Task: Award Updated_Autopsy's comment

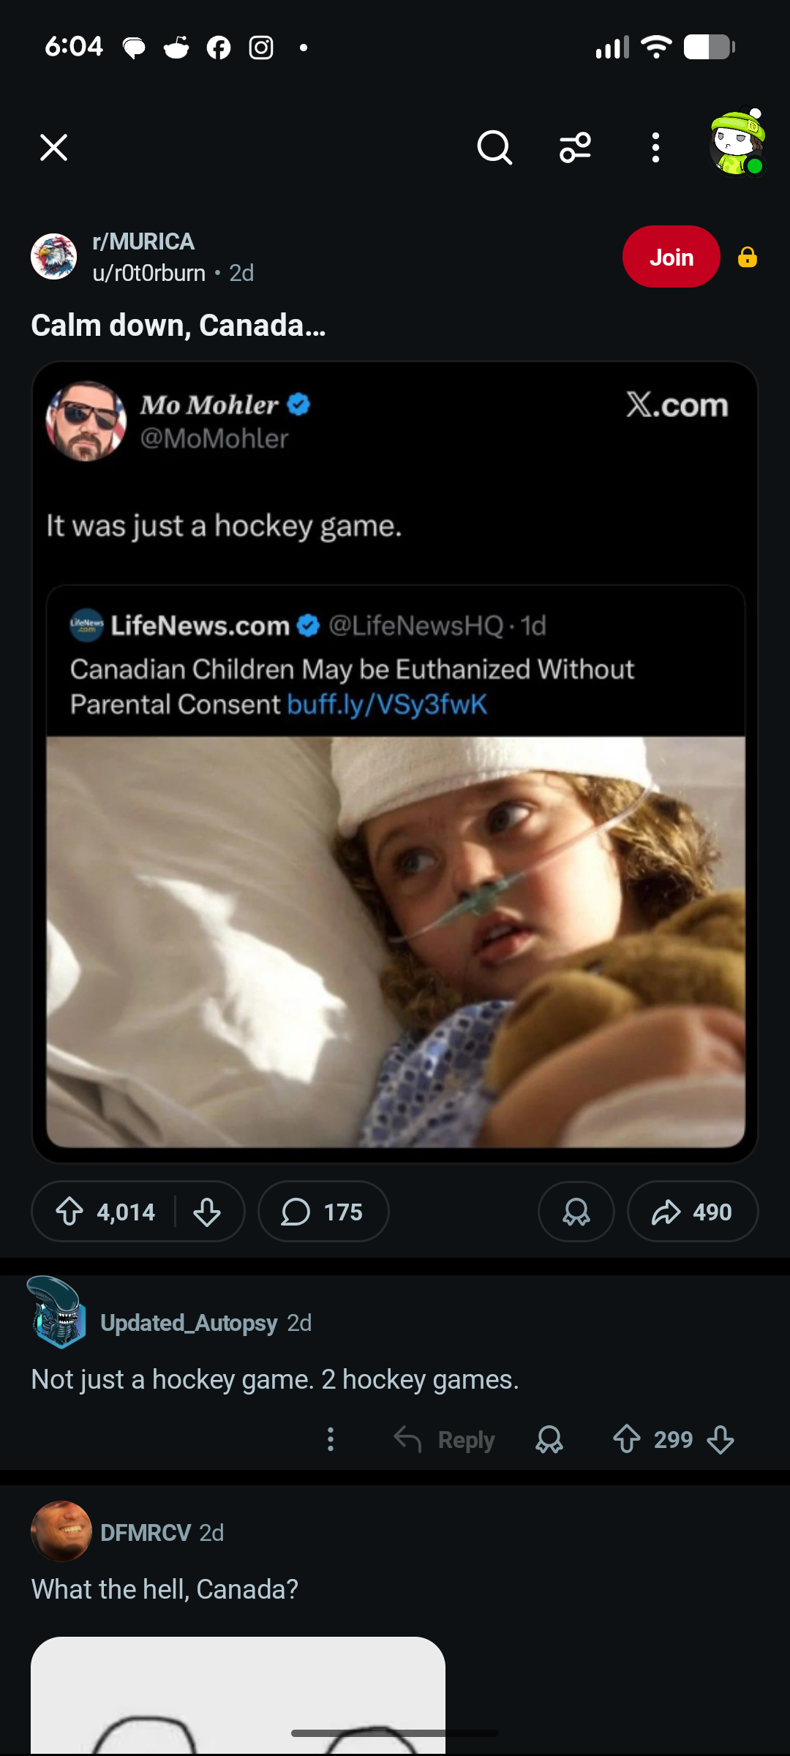Action: point(549,1439)
